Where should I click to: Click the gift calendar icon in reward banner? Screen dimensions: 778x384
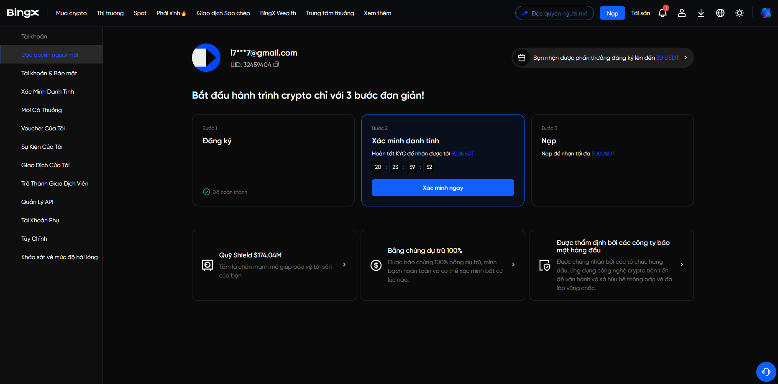[522, 58]
